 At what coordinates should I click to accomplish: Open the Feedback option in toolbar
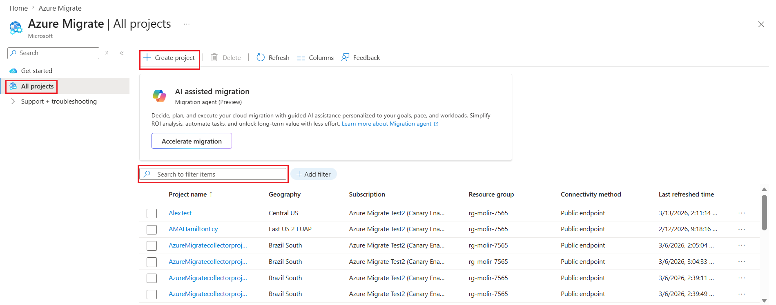pos(361,58)
